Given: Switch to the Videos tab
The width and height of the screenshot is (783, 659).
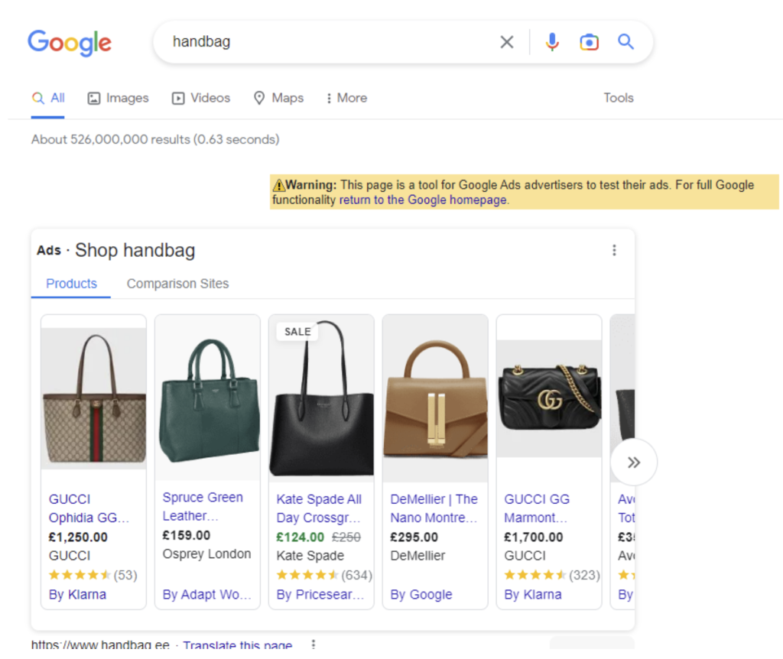Looking at the screenshot, I should point(201,98).
